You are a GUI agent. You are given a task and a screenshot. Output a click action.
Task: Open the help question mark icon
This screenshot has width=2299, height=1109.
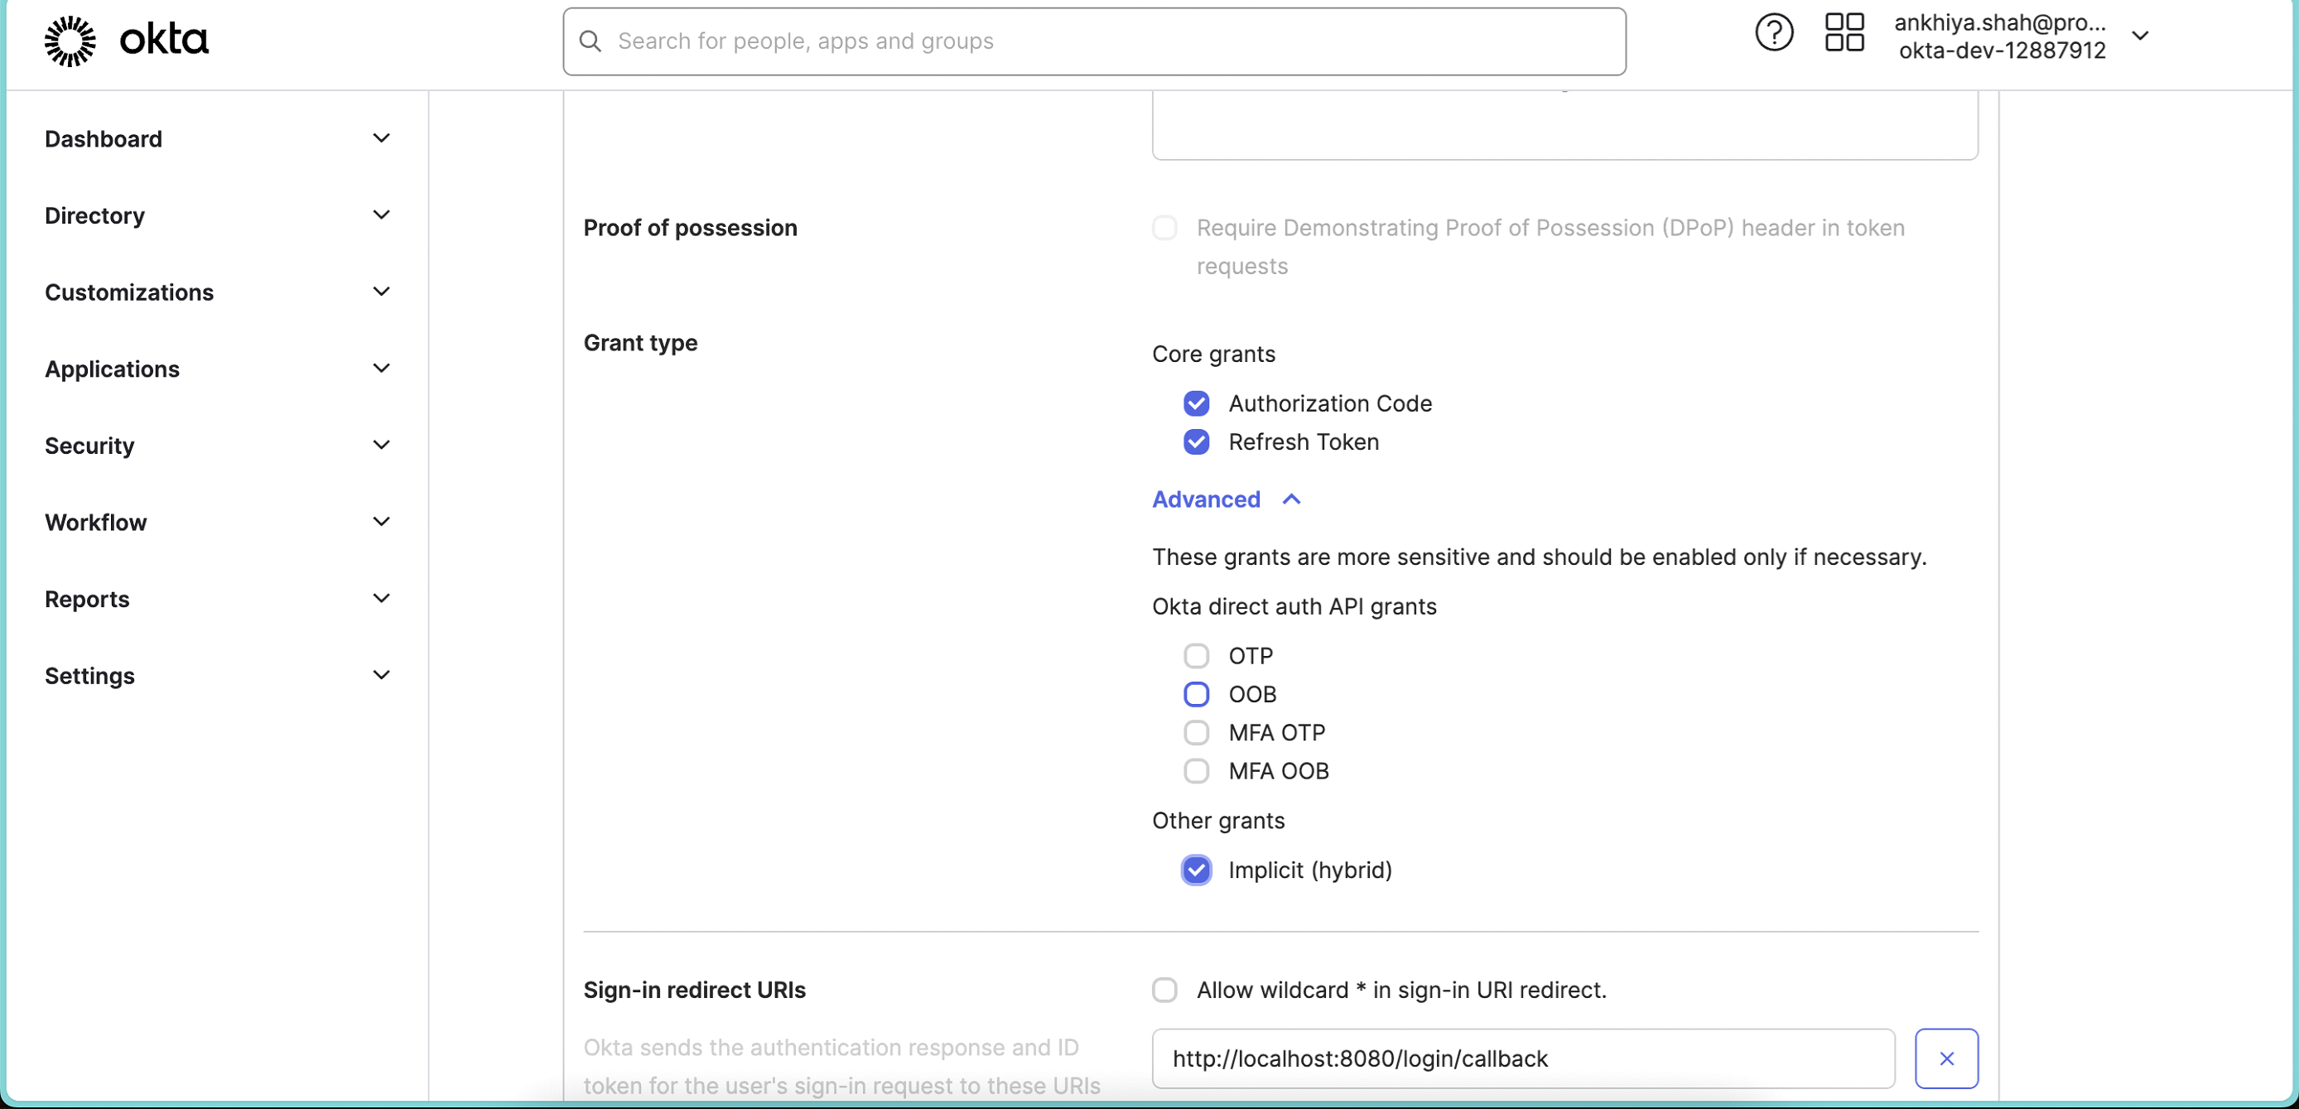(1773, 34)
